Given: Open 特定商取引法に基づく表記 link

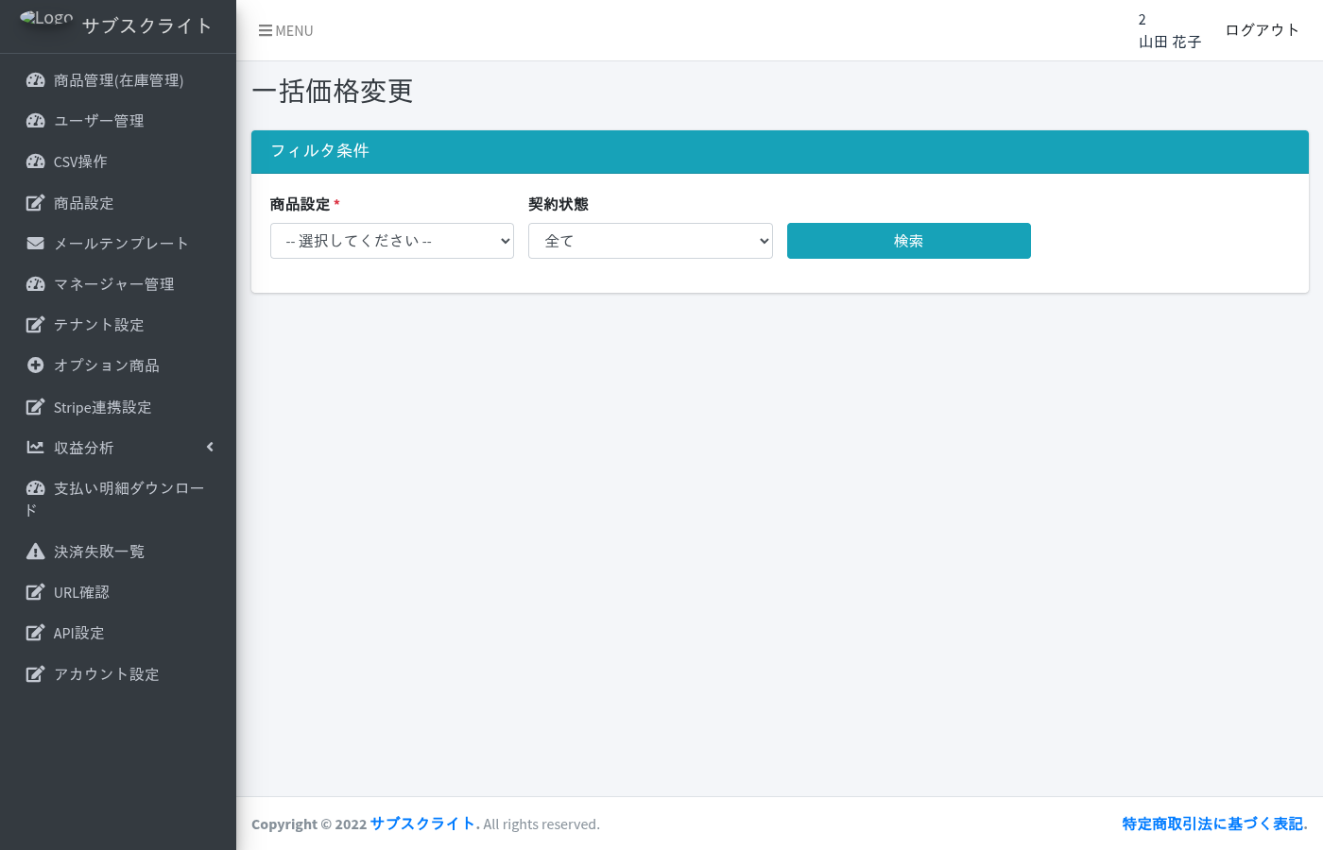Looking at the screenshot, I should pos(1212,824).
